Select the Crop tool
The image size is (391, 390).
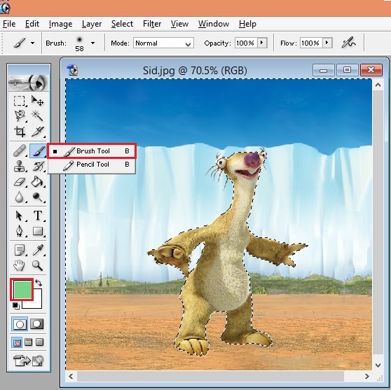19,132
